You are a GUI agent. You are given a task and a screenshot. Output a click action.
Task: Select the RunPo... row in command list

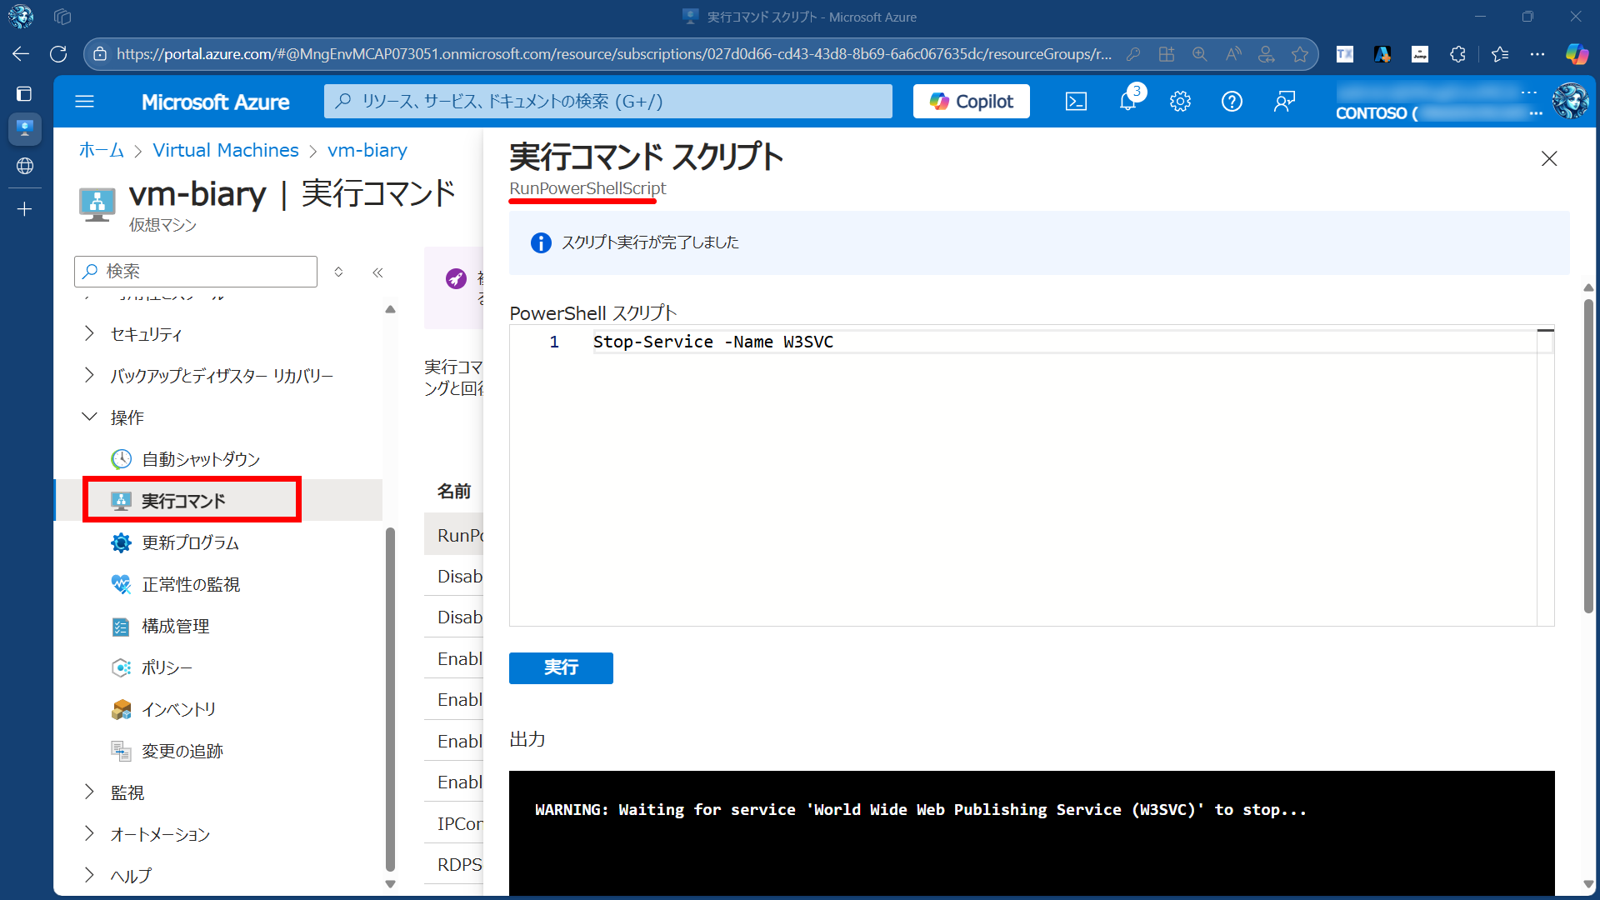tap(454, 535)
